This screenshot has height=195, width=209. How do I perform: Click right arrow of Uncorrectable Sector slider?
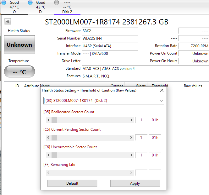131,155
